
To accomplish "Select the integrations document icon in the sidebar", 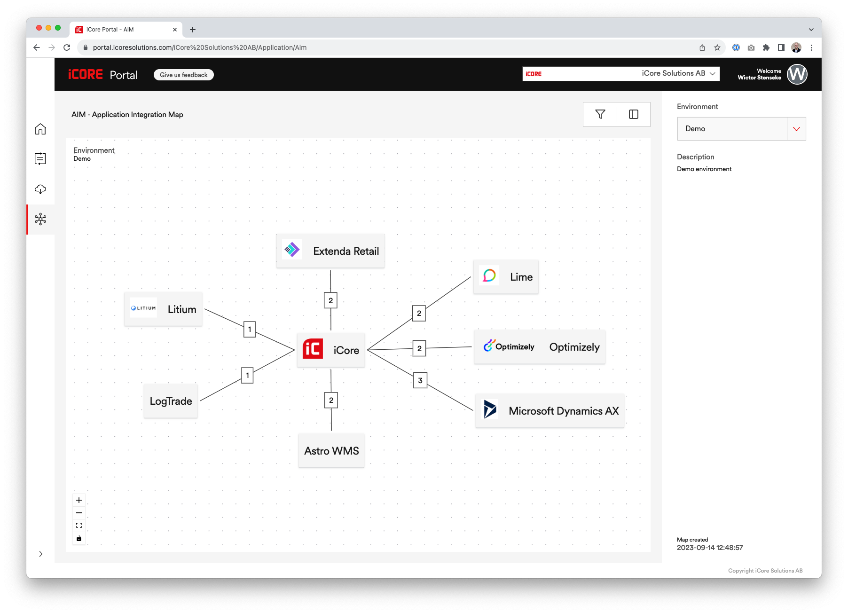I will (40, 159).
